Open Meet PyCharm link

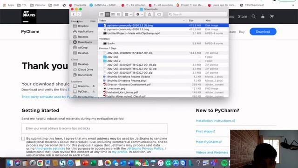pos(209,142)
